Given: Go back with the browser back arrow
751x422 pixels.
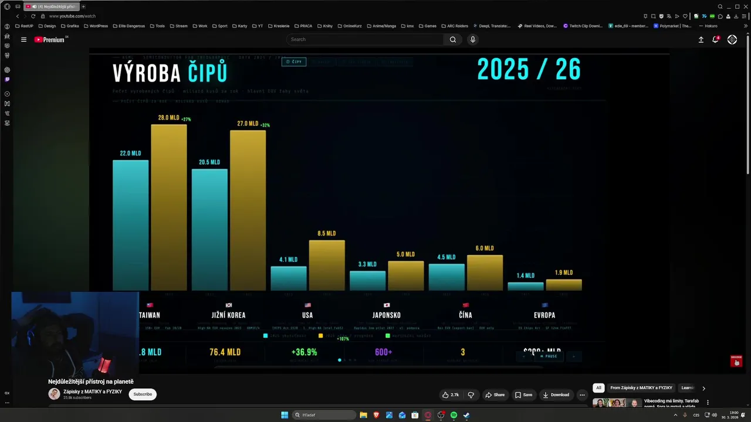Looking at the screenshot, I should click(18, 16).
